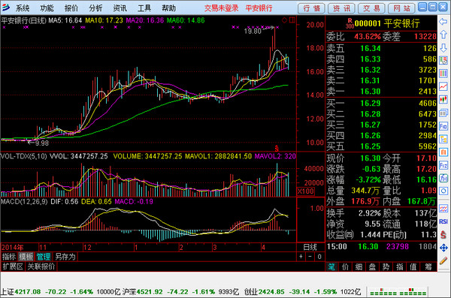
Task: Click the 平安银行(日线) chart title
Action: 24,20
